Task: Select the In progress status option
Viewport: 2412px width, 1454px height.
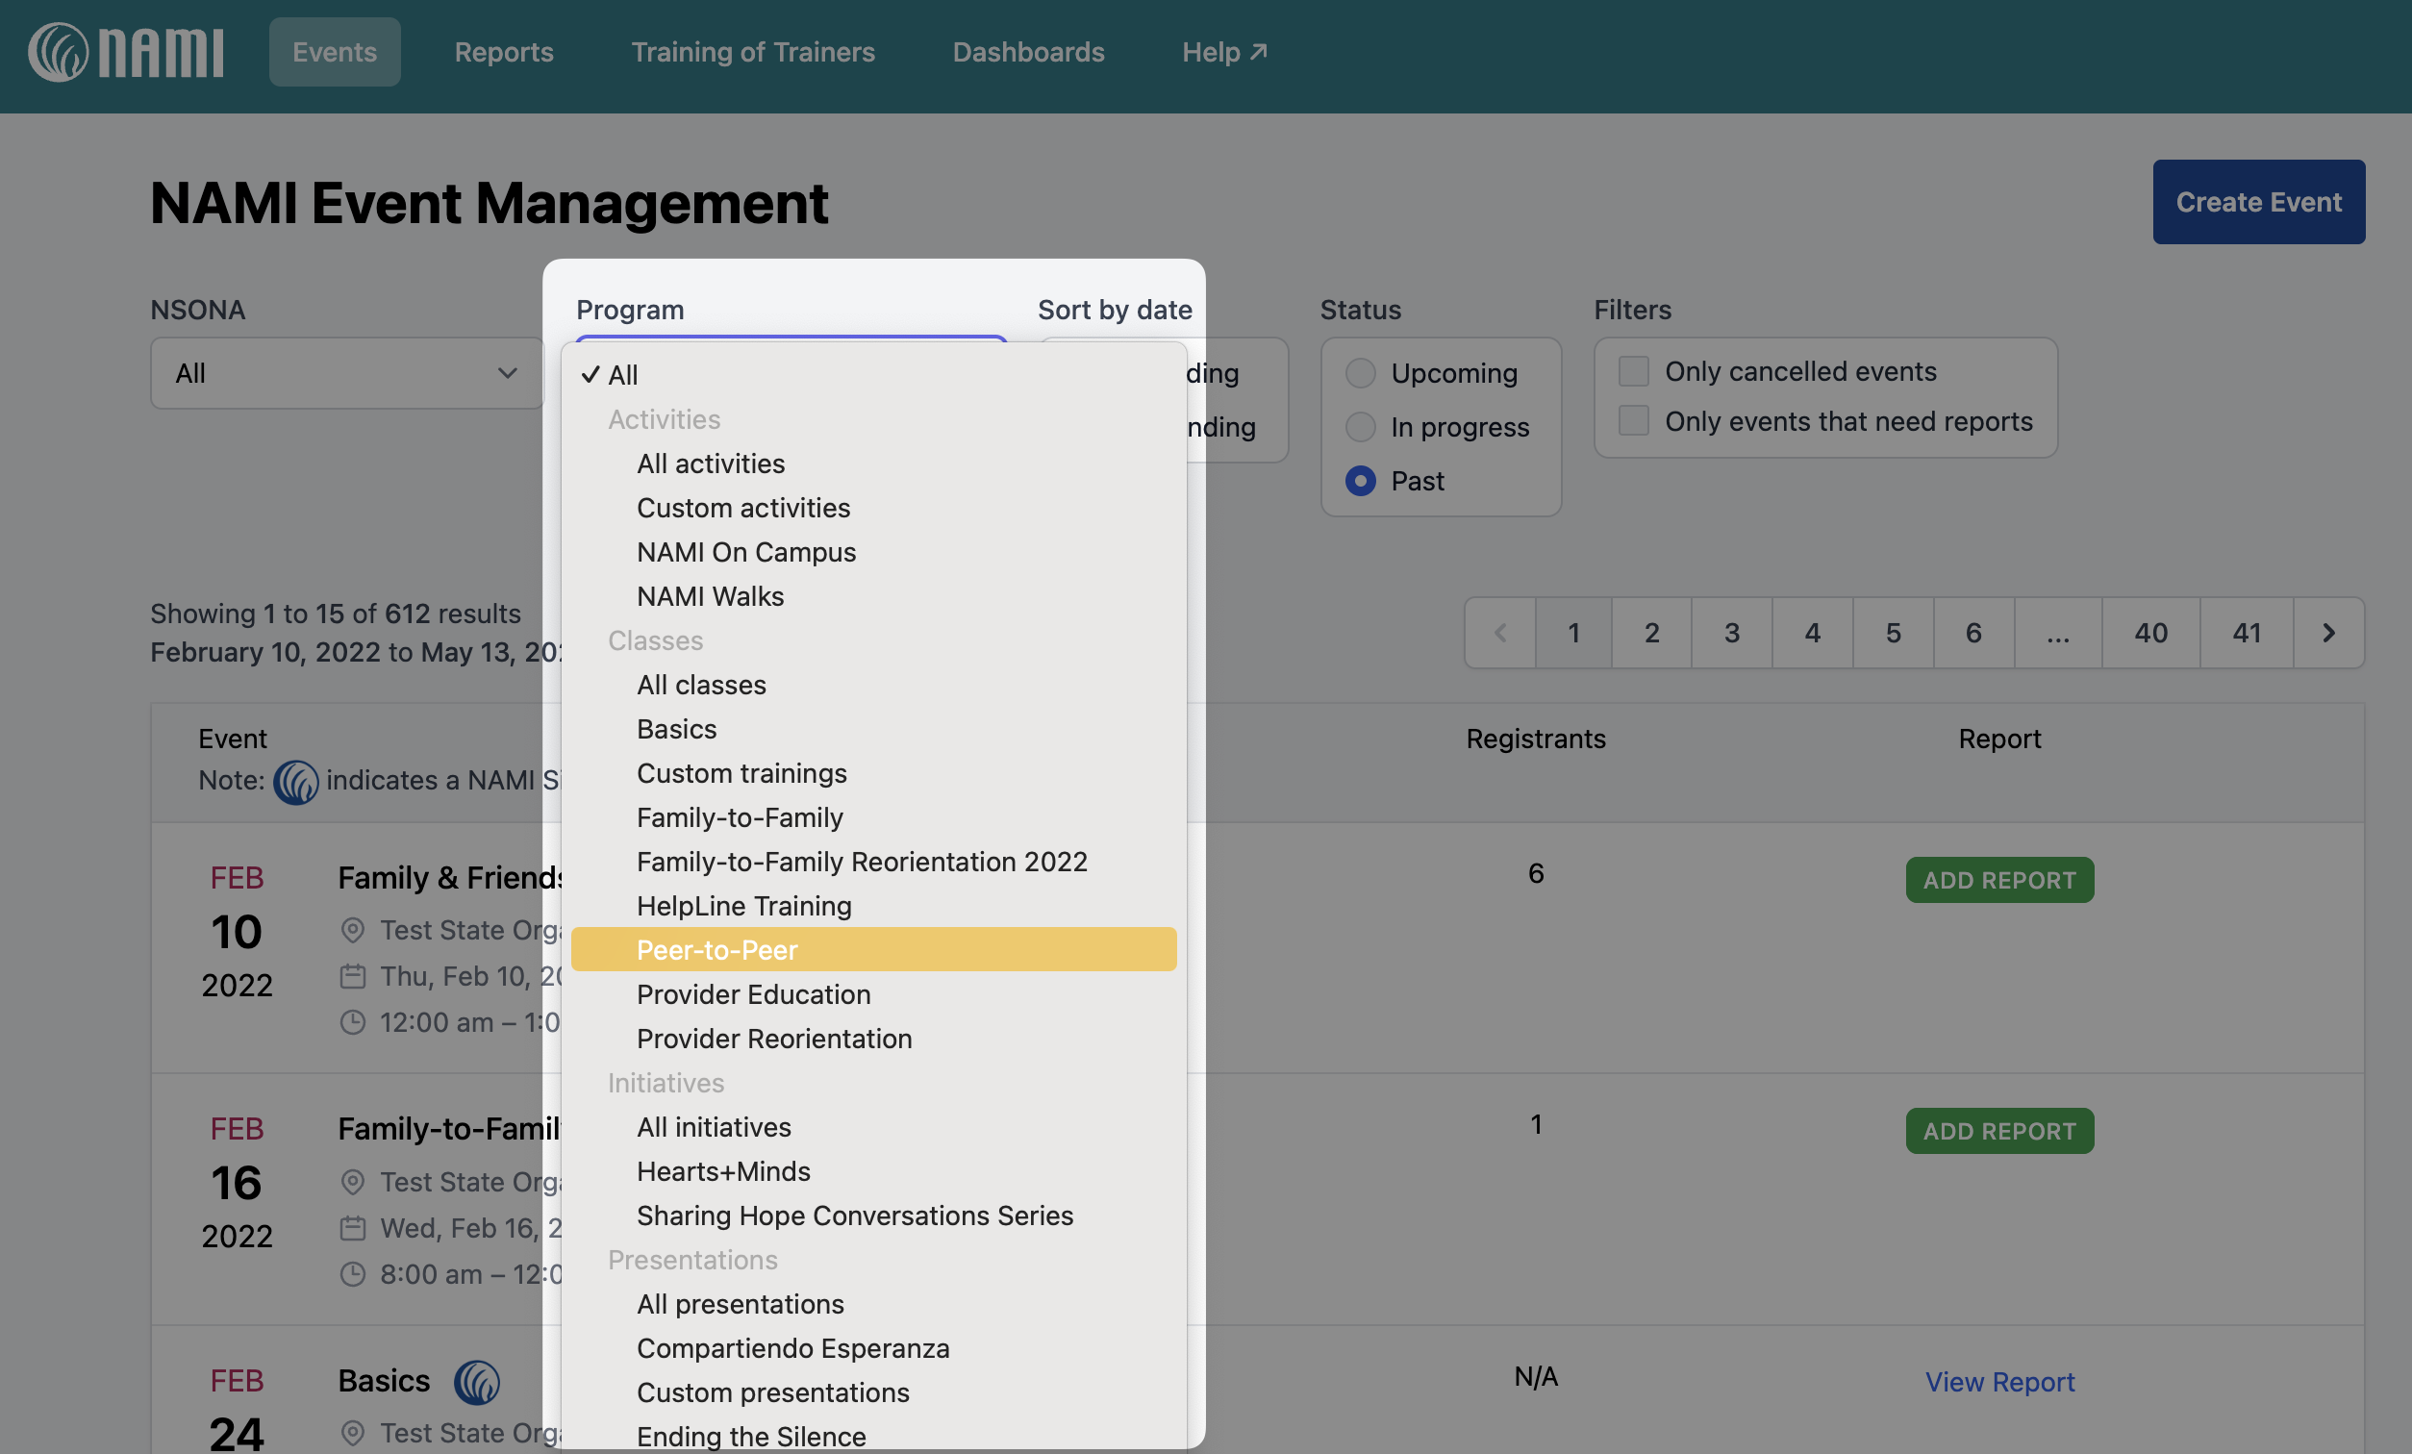Action: pyautogui.click(x=1360, y=427)
